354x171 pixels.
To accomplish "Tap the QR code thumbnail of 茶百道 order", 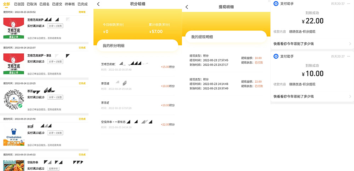I will coord(14,100).
